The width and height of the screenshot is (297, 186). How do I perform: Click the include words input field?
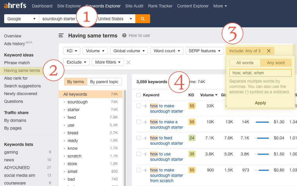(260, 73)
